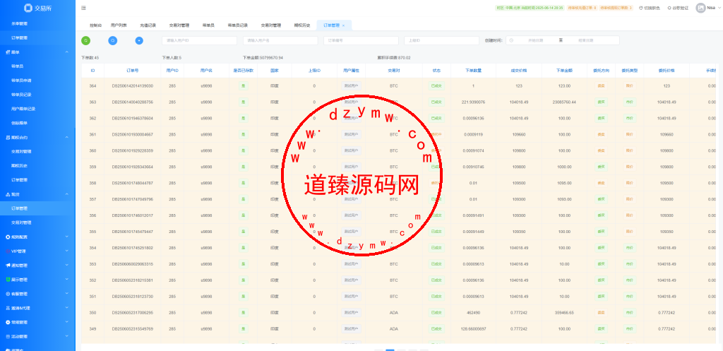Screen dimensions: 723x351
Task: Collapse the 跟单 menu group chevron
Action: coord(67,52)
